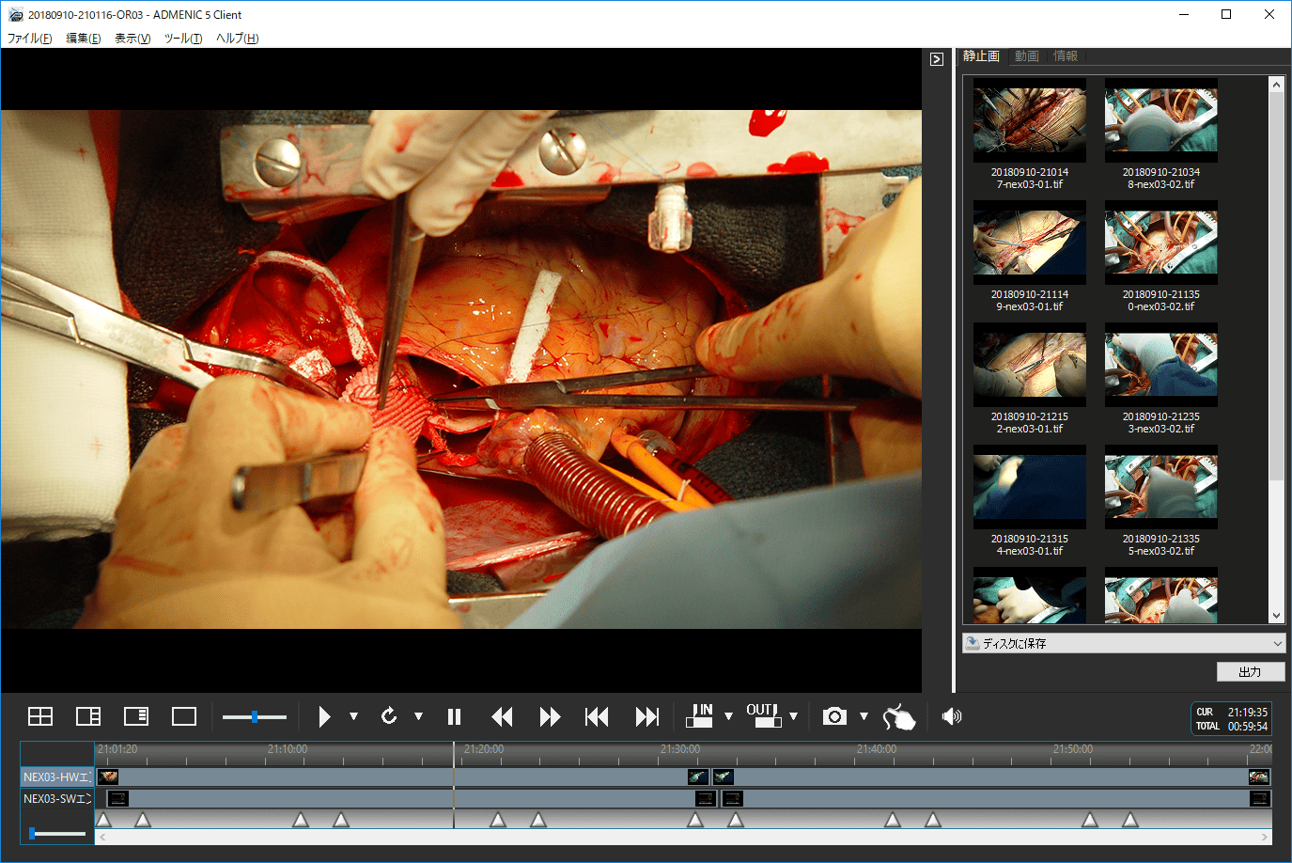Select the single-pane full video layout
This screenshot has height=863, width=1292.
tap(184, 716)
